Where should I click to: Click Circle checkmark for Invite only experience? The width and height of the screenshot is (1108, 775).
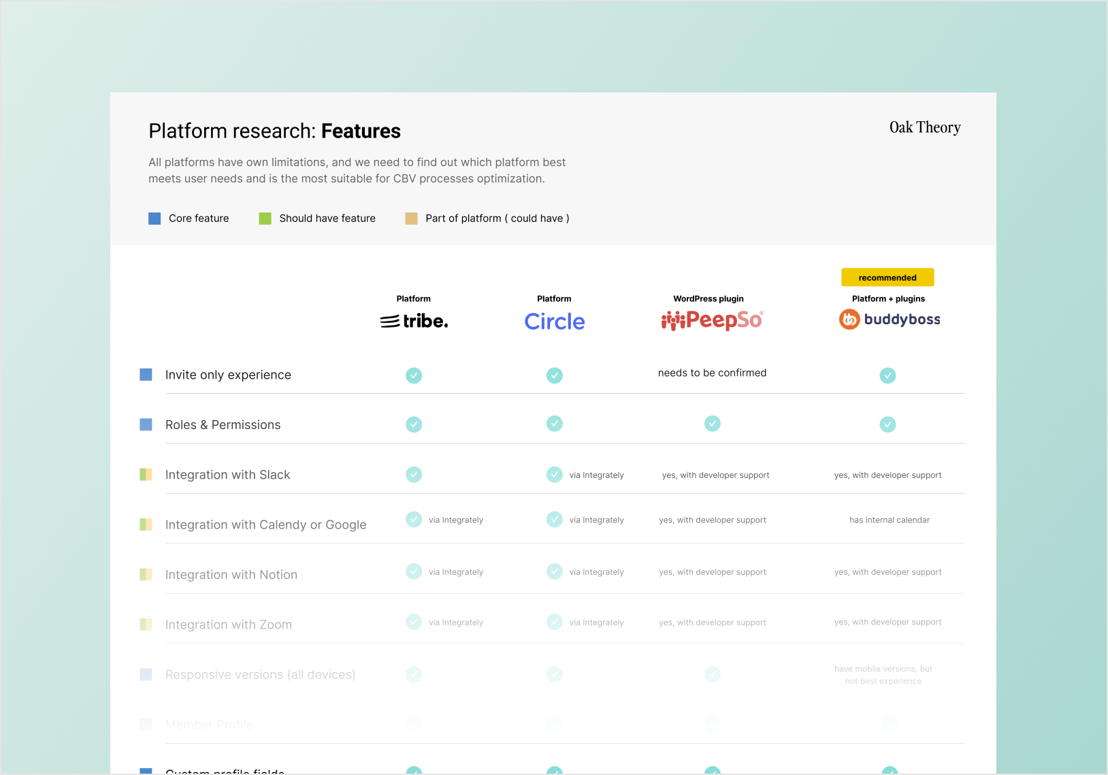(555, 375)
